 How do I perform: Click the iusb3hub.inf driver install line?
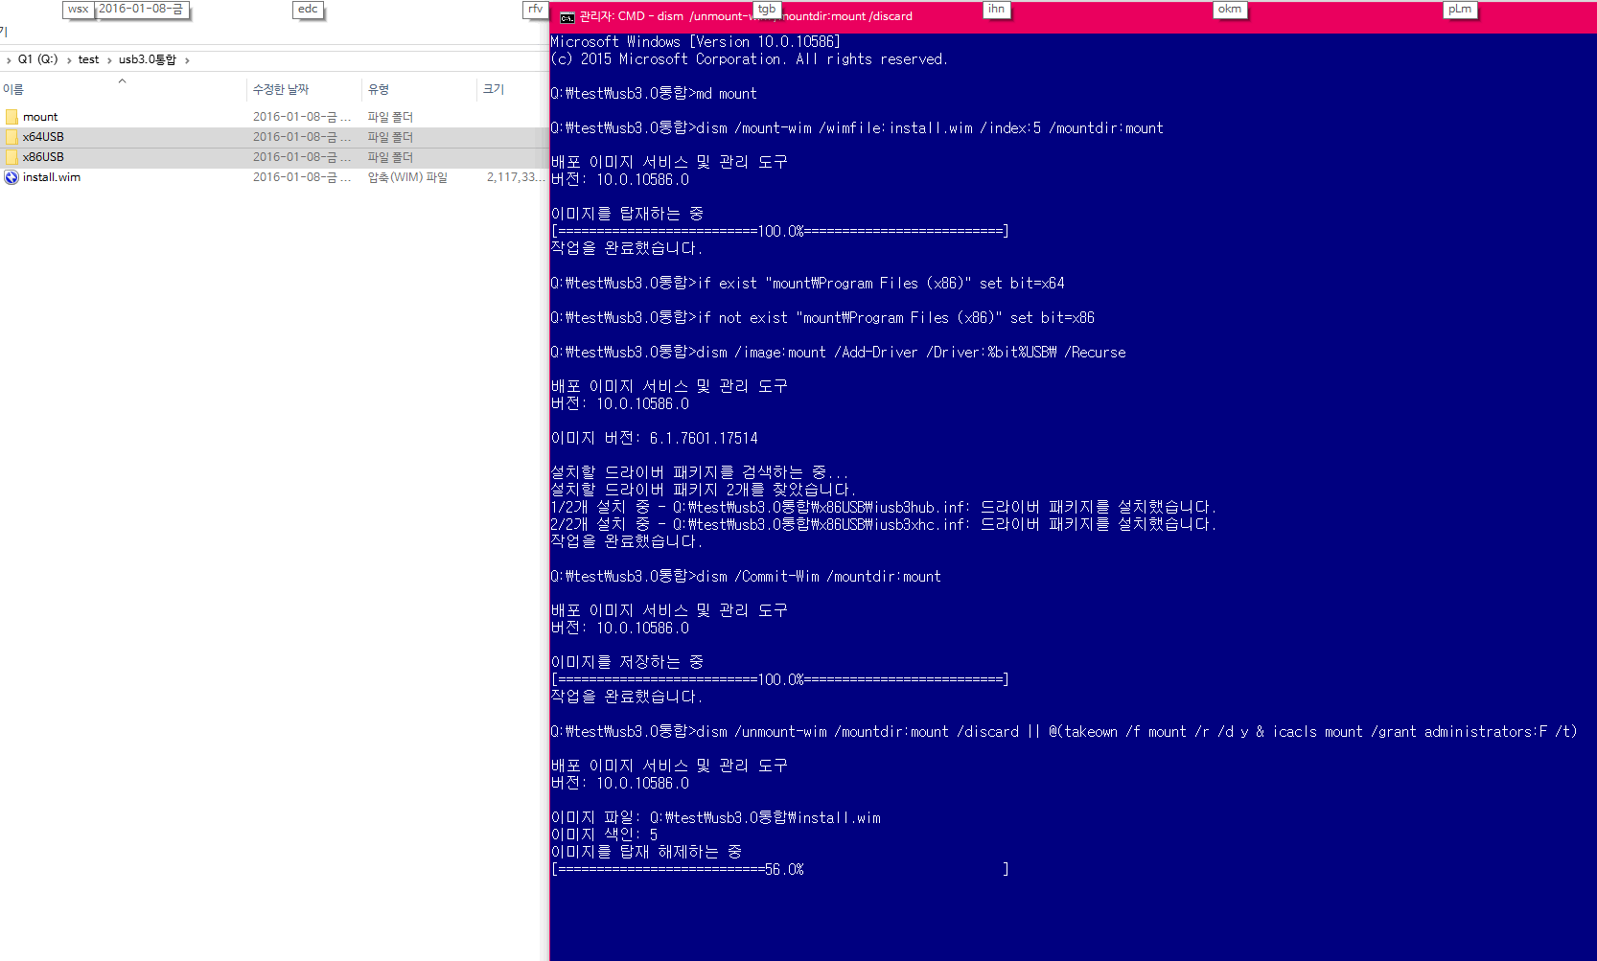[x=883, y=508]
